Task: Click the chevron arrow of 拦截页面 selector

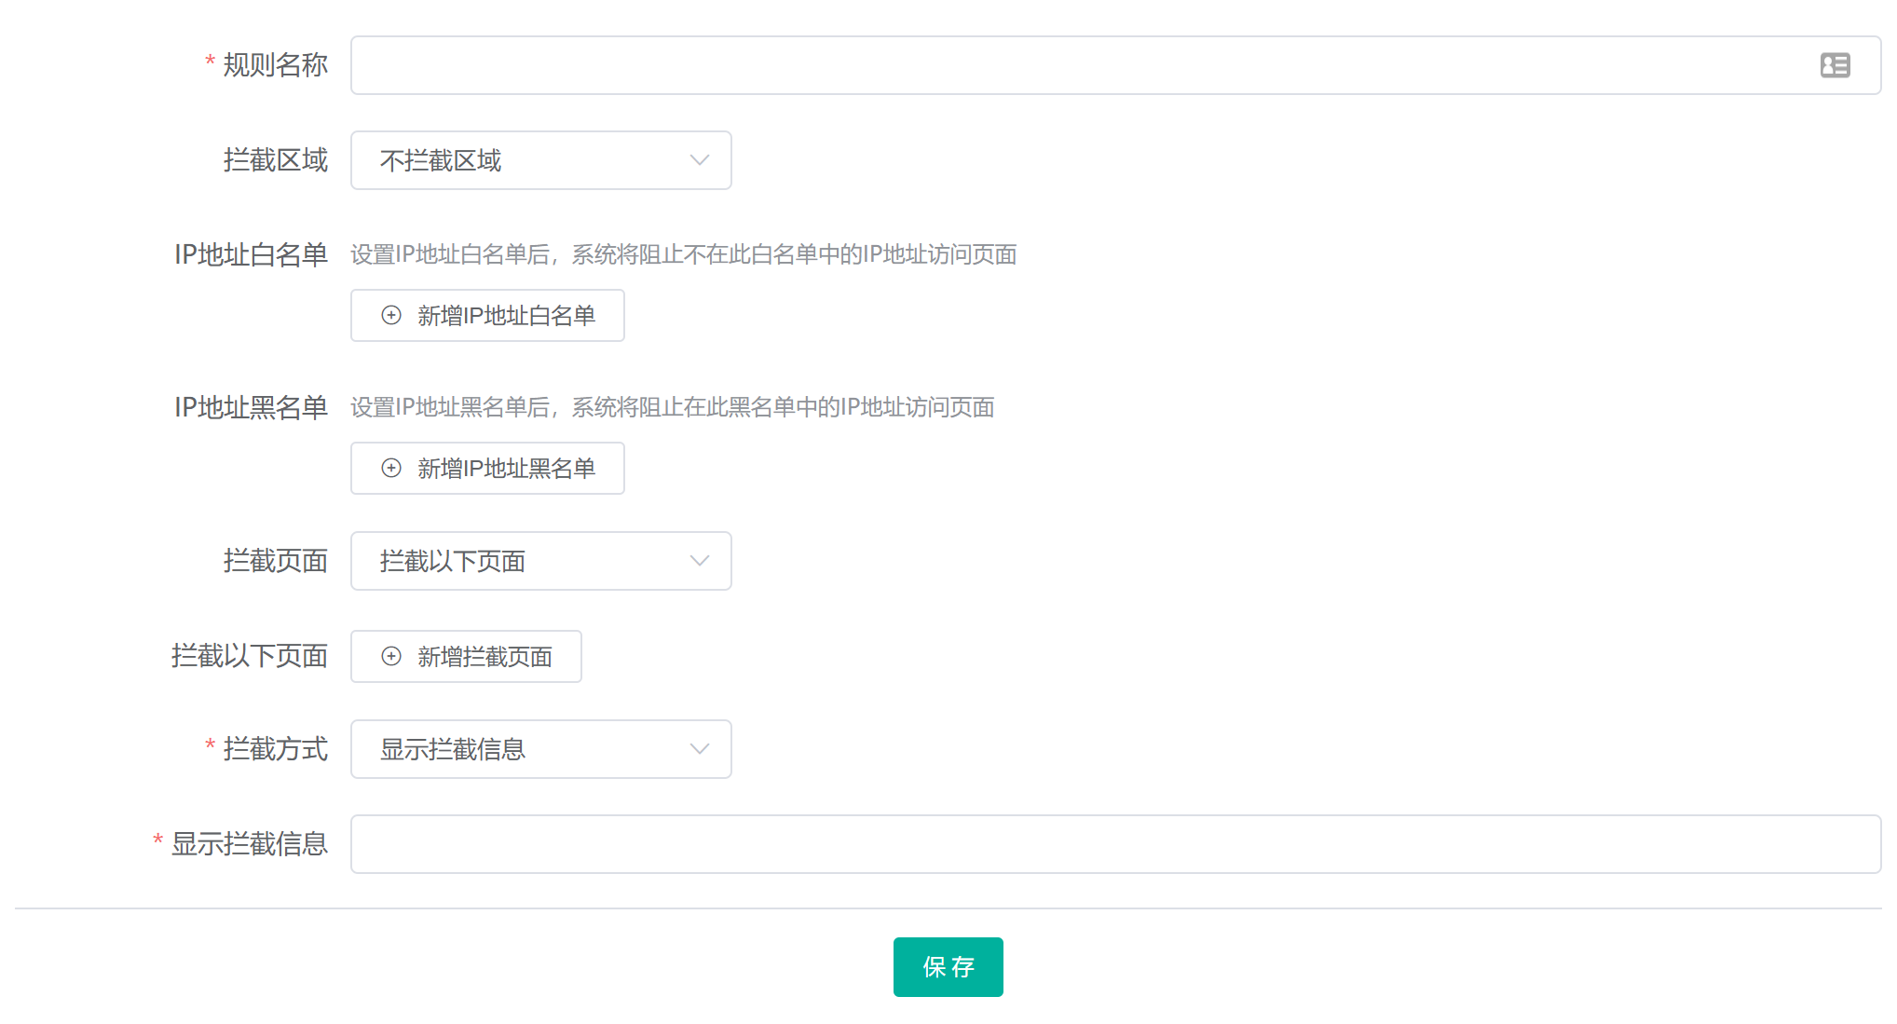Action: pyautogui.click(x=699, y=561)
